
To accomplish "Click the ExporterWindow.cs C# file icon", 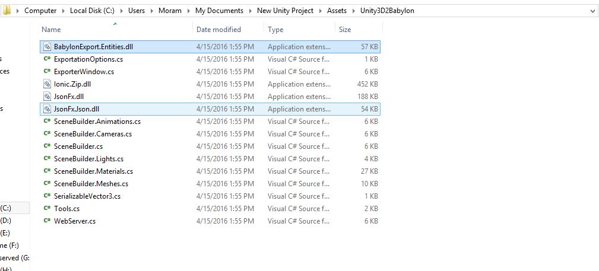I will [x=47, y=72].
